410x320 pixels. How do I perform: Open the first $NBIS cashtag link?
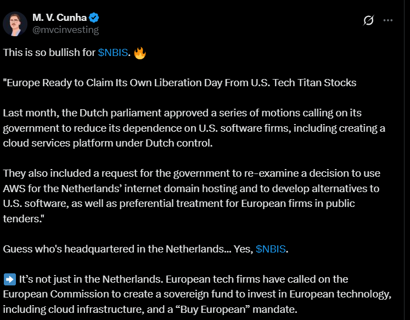[x=113, y=53]
